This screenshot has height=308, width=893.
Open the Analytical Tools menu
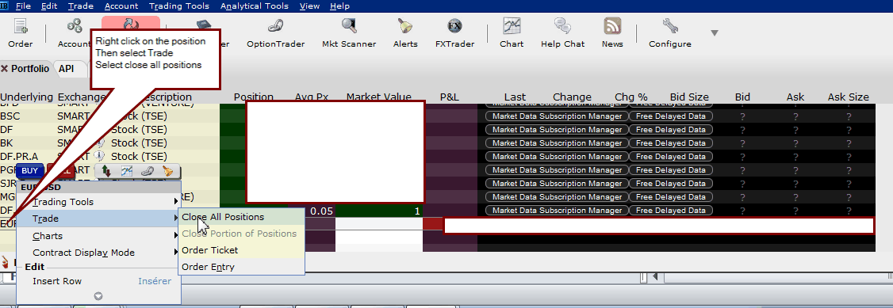click(254, 6)
